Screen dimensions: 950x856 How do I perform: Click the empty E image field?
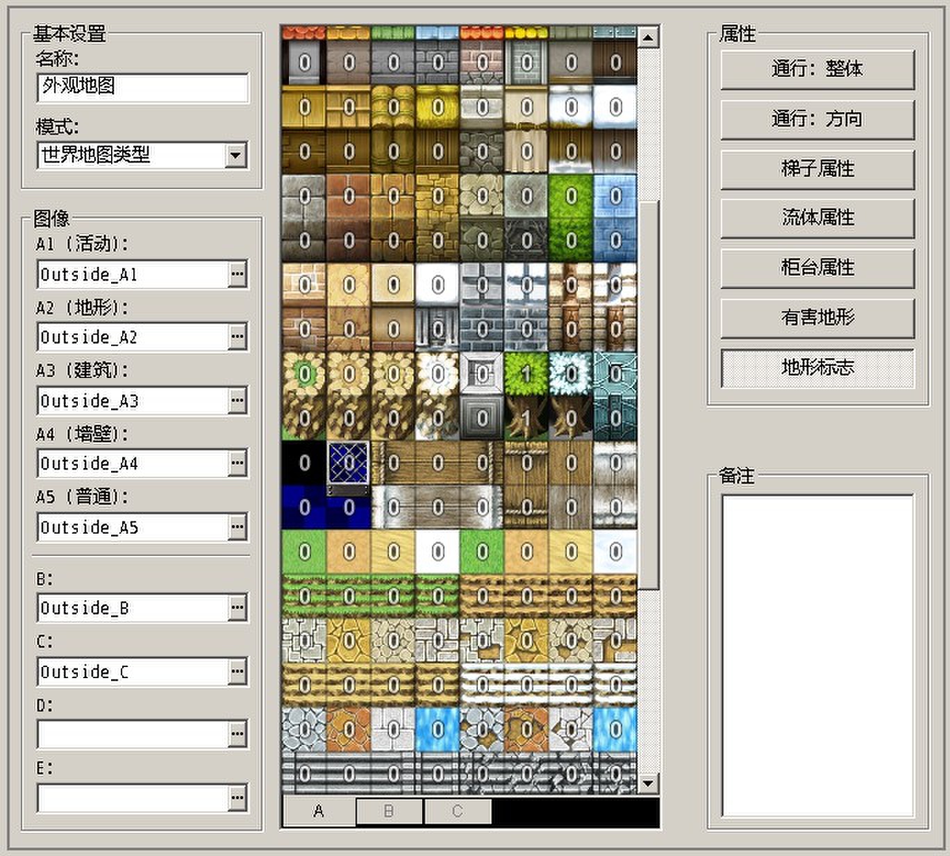coord(133,798)
